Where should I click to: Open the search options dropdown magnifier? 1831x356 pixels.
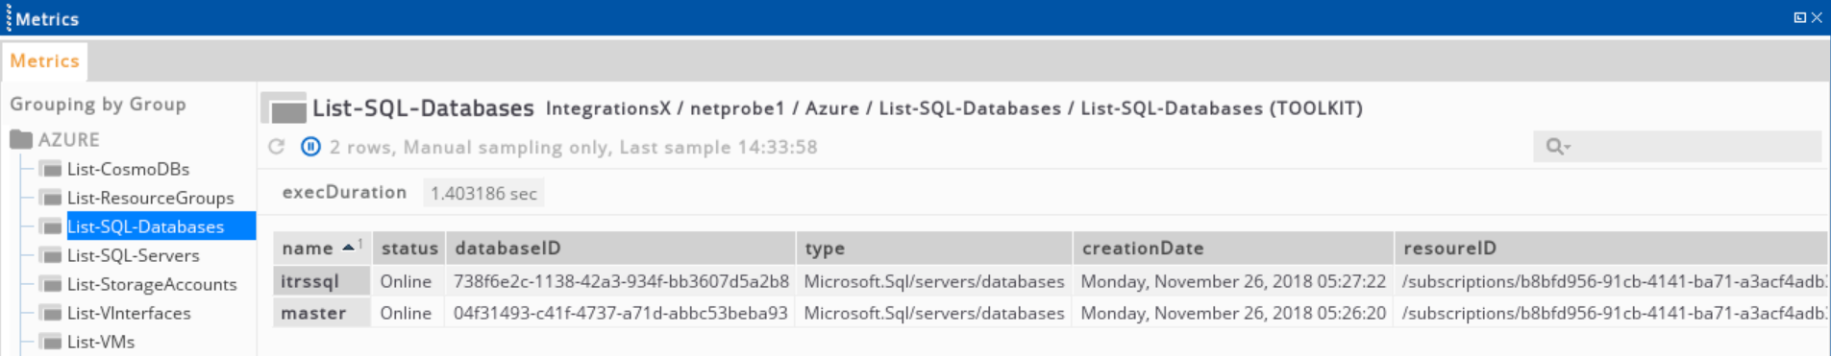pos(1557,147)
